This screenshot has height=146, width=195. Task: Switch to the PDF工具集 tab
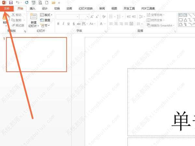click(x=148, y=8)
